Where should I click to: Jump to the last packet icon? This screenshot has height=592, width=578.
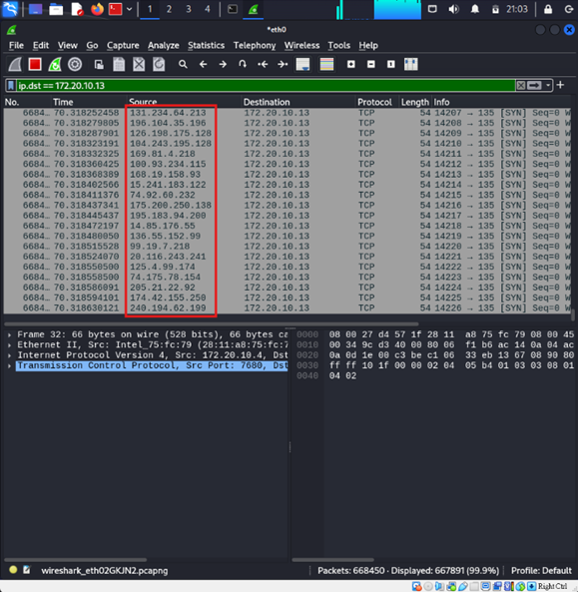(x=283, y=65)
